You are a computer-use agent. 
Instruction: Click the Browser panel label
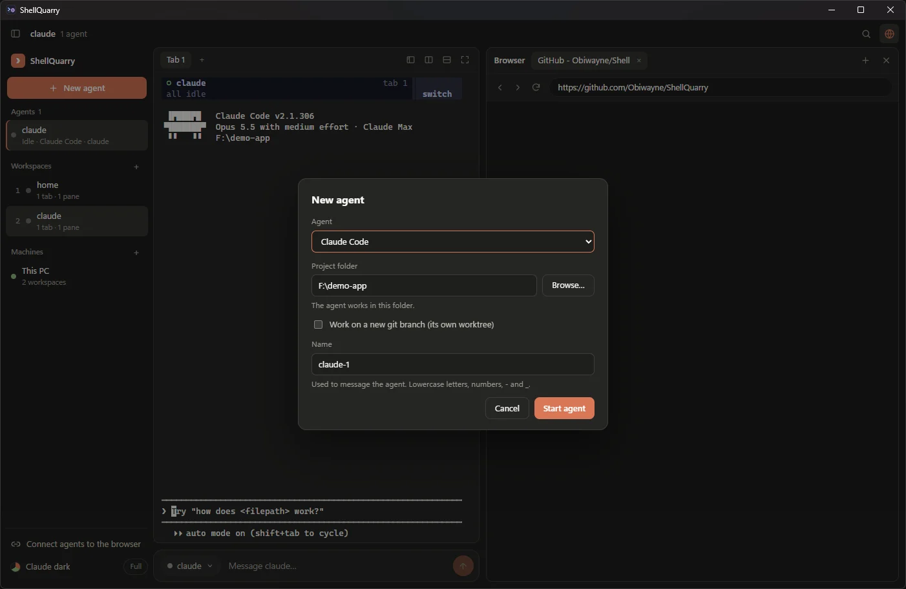click(x=509, y=60)
